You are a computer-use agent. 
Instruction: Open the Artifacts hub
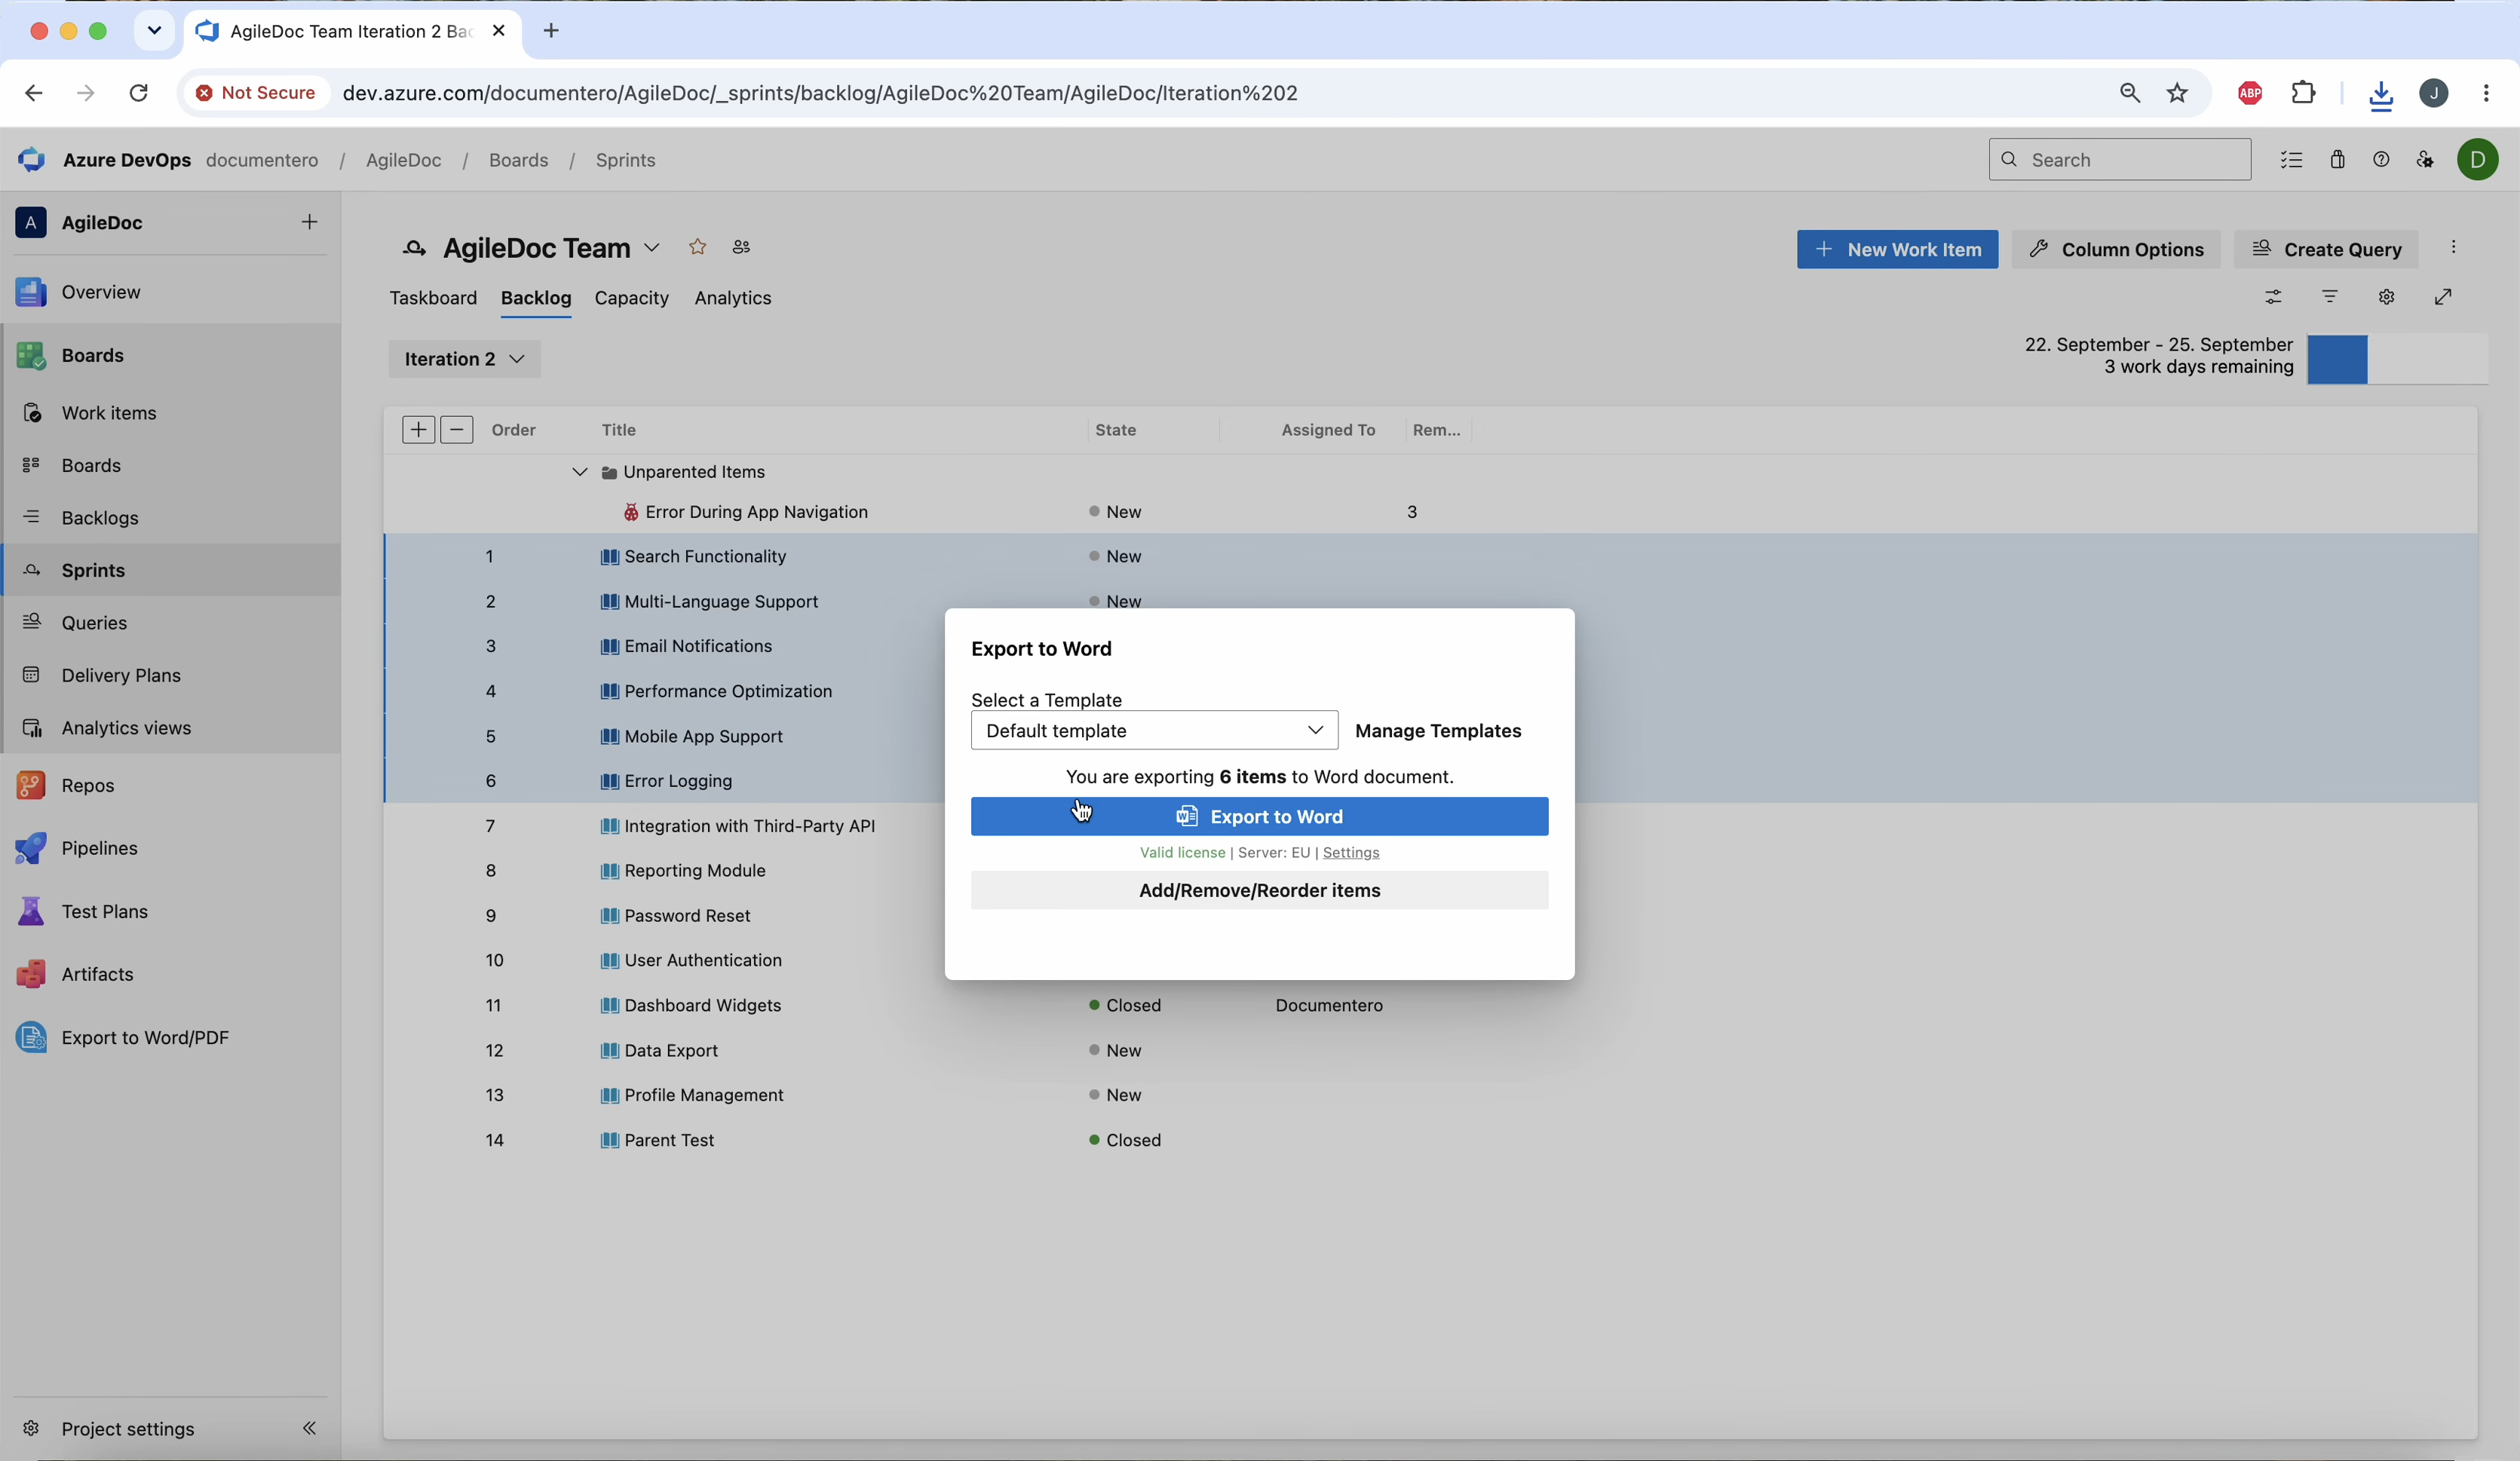pos(97,975)
